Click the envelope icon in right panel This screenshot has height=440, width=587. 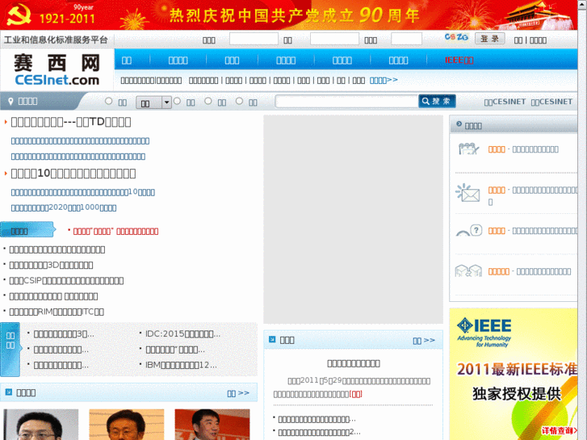[468, 193]
